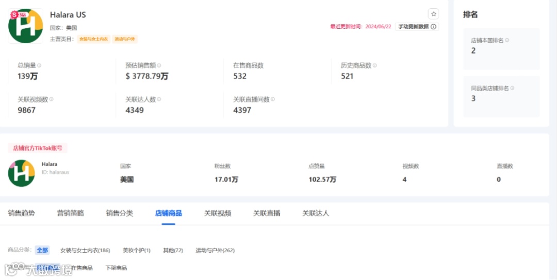This screenshot has width=557, height=280.
Task: Open the 销售分类 tab
Action: coord(119,214)
